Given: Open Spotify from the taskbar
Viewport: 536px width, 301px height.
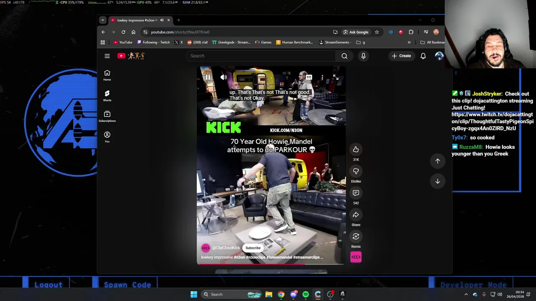Looking at the screenshot, I should (306, 294).
